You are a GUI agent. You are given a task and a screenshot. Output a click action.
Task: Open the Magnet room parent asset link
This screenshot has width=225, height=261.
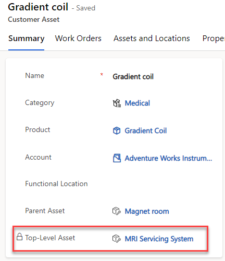tap(147, 211)
